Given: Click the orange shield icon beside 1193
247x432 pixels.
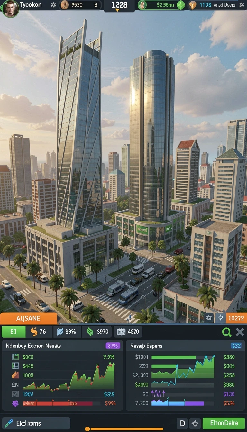Looking at the screenshot, I should [192, 5].
